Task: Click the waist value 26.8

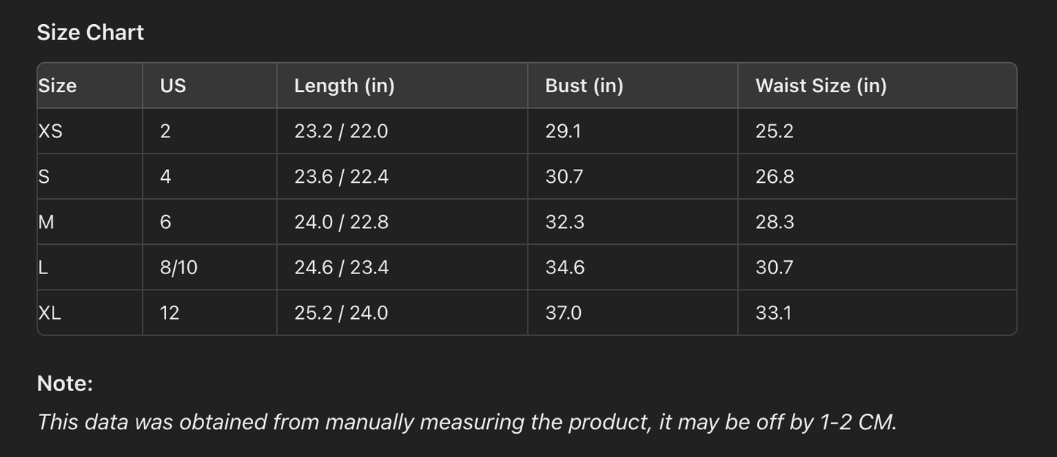Action: point(775,176)
